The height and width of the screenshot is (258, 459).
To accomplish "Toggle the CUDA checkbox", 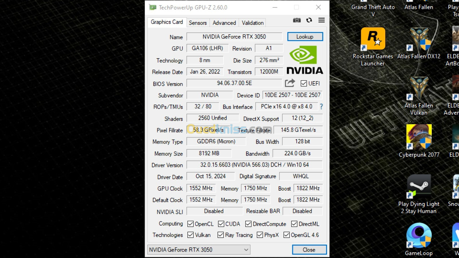I will coord(221,224).
